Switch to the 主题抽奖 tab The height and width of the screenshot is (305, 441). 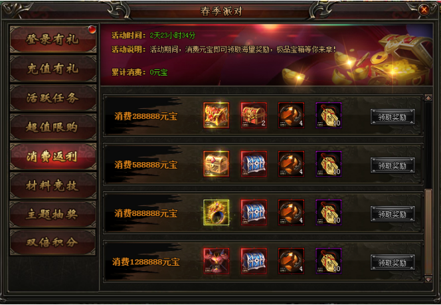tap(53, 215)
